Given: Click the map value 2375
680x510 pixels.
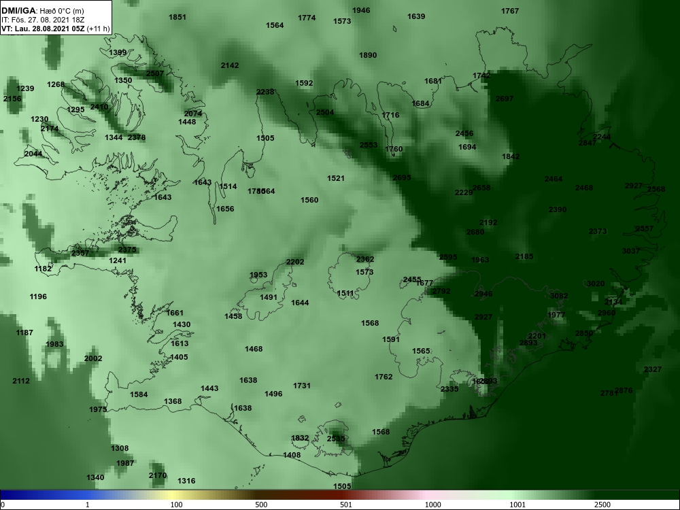Looking at the screenshot, I should click(x=128, y=250).
